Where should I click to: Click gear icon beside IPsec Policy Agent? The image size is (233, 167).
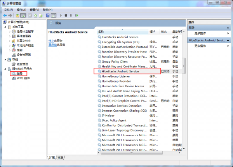[99, 120]
